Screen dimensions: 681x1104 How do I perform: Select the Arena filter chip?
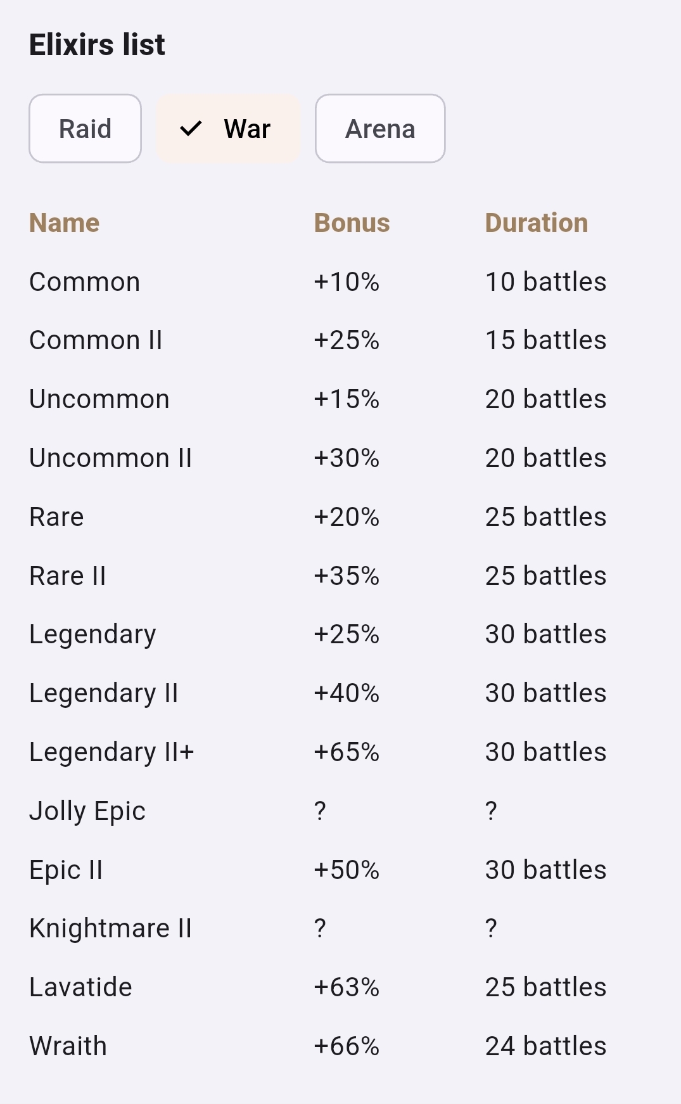[380, 129]
